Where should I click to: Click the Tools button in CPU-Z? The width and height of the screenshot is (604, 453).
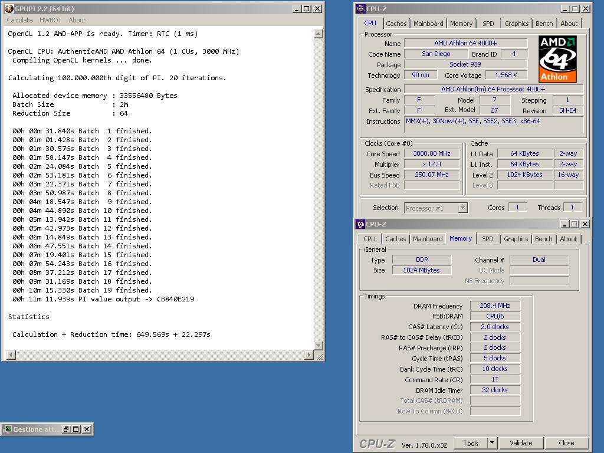pos(471,442)
